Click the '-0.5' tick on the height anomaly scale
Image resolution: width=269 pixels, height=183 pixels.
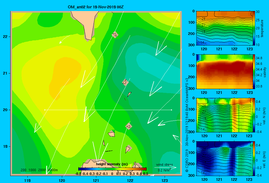coord(78,174)
